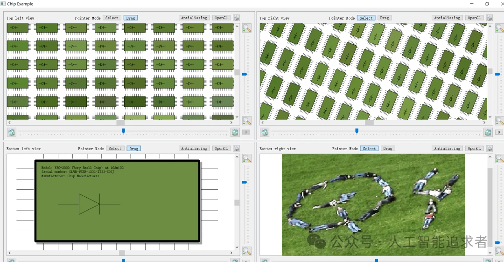Rotate Top right view clockwise
This screenshot has height=262, width=504.
(488, 132)
